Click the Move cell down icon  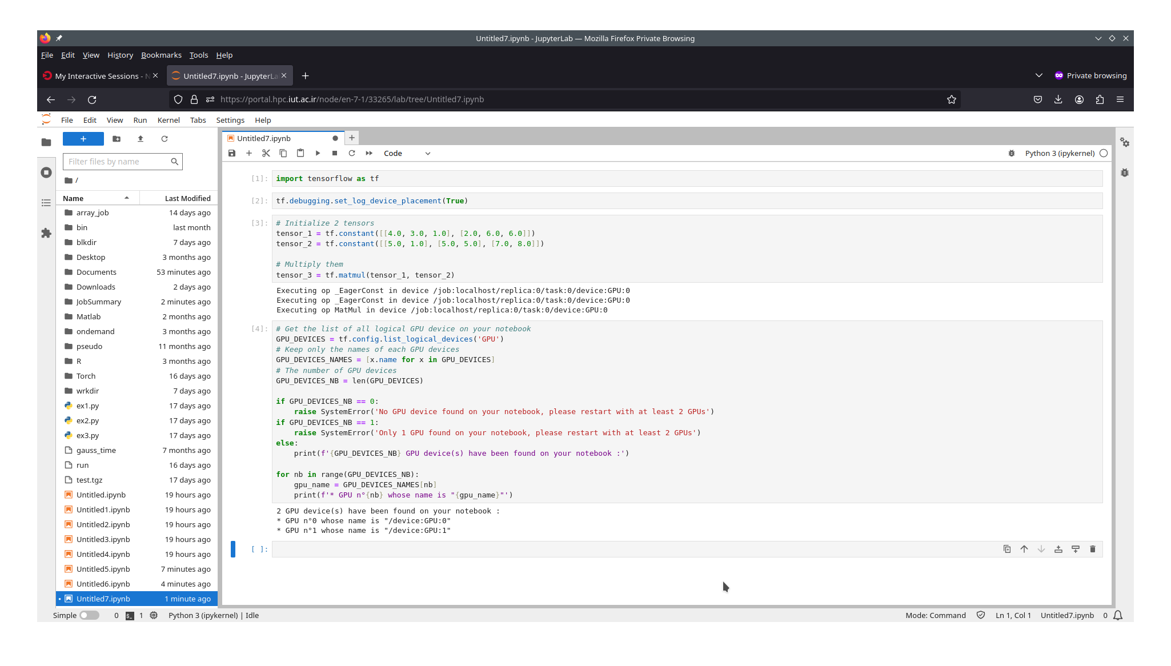[x=1041, y=548]
